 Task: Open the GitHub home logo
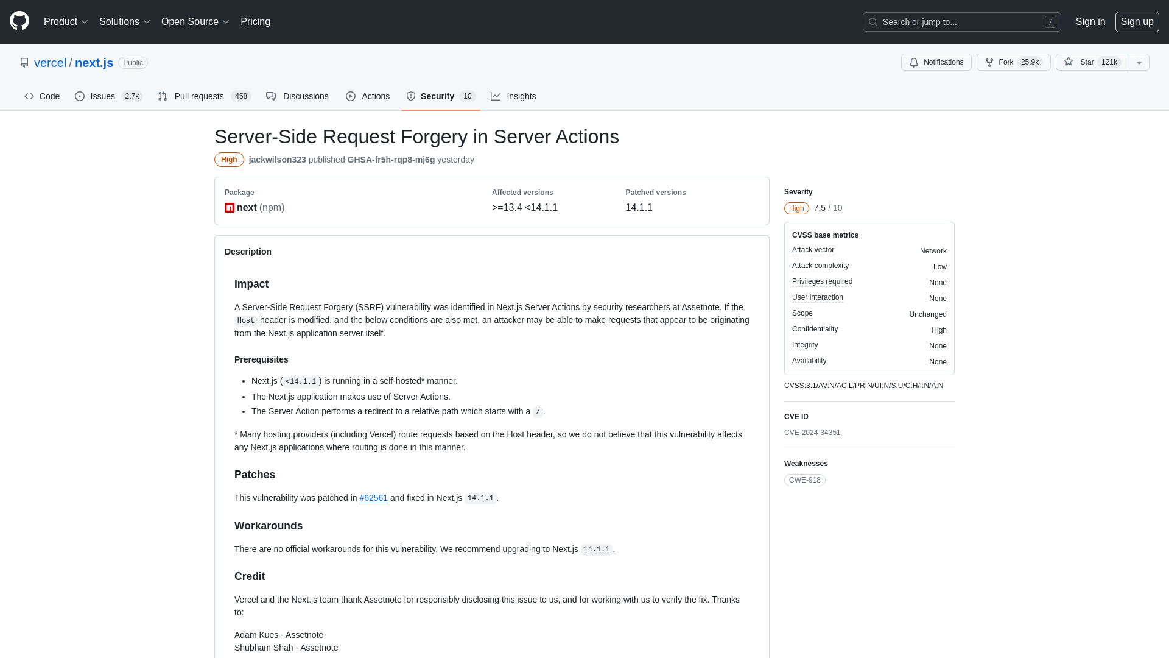coord(19,21)
